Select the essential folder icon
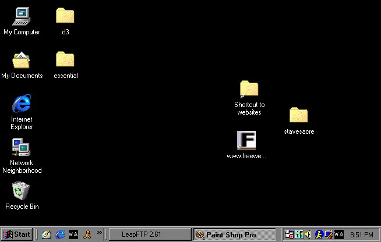Viewport: 381px width, 242px height. click(65, 59)
